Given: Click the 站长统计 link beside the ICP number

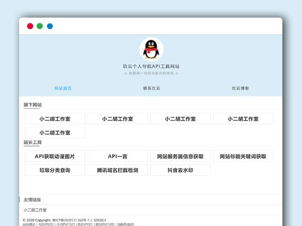Looking at the screenshot, I should [x=100, y=220].
